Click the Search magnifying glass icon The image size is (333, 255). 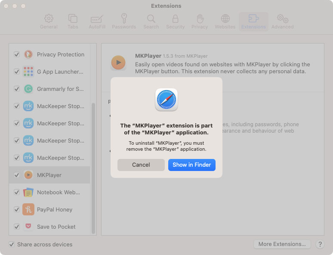pos(151,19)
